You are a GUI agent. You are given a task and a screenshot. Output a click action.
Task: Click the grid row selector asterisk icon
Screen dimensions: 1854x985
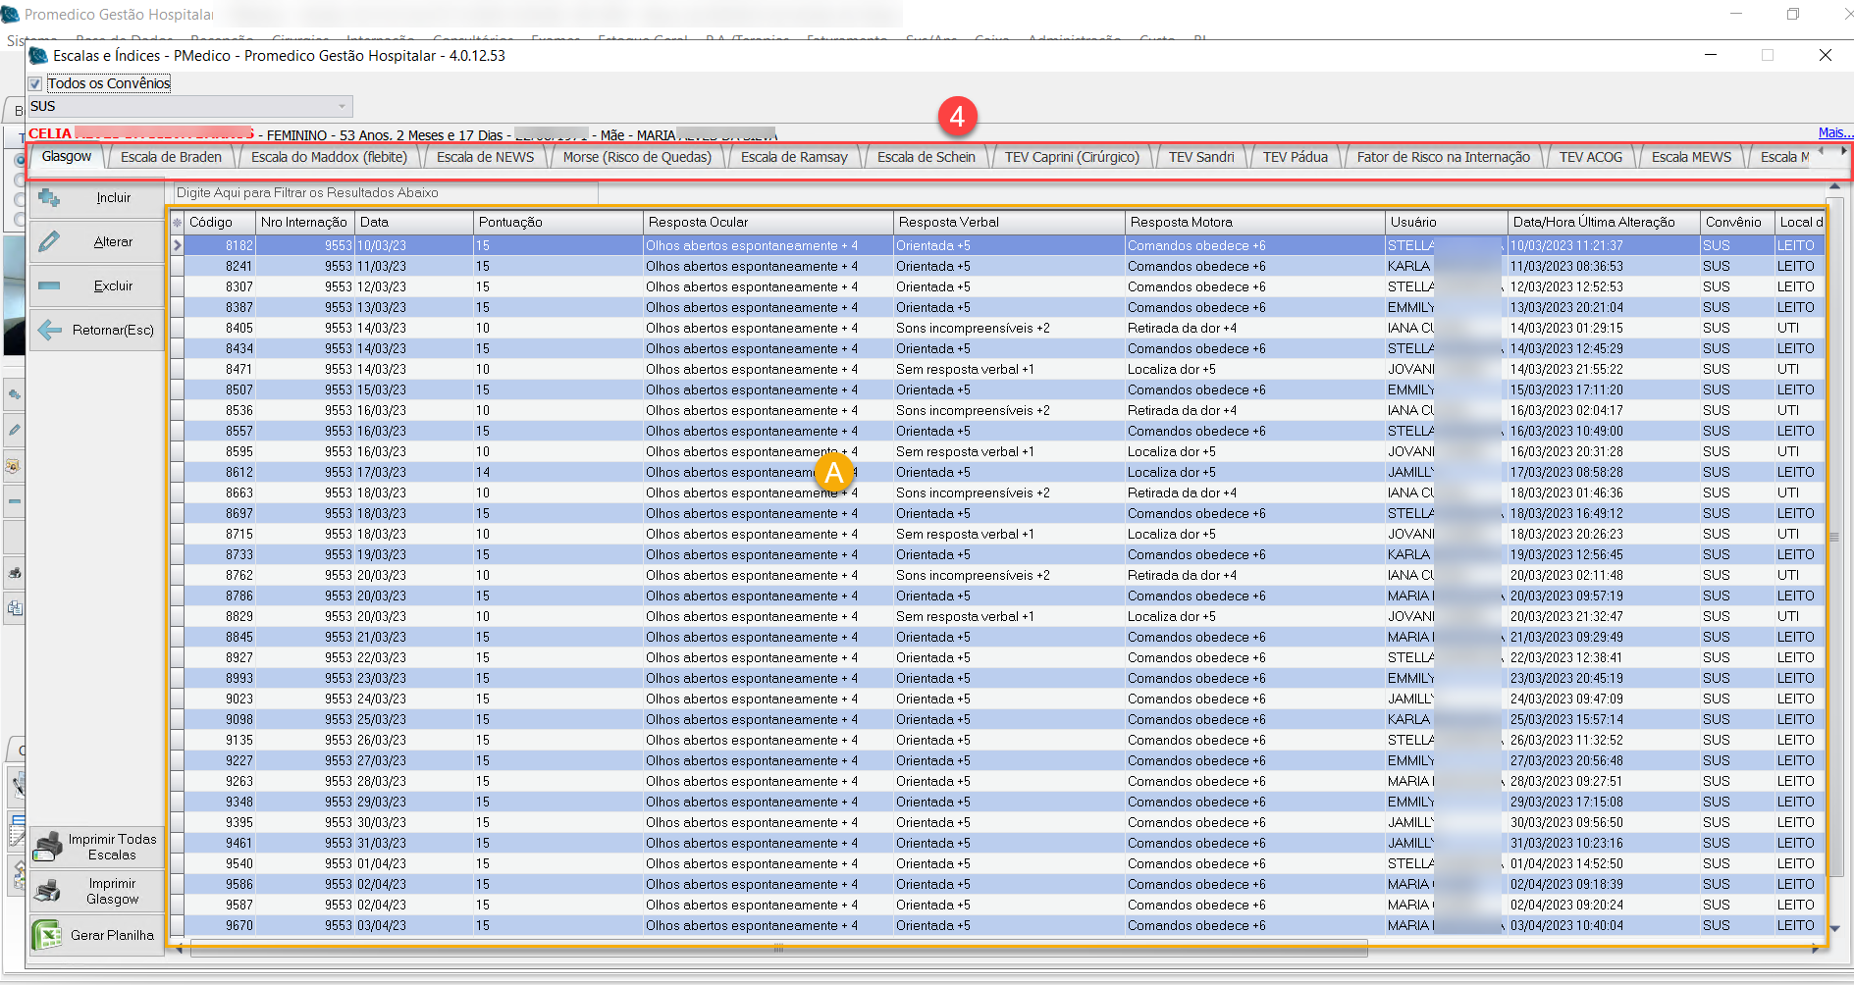177,223
